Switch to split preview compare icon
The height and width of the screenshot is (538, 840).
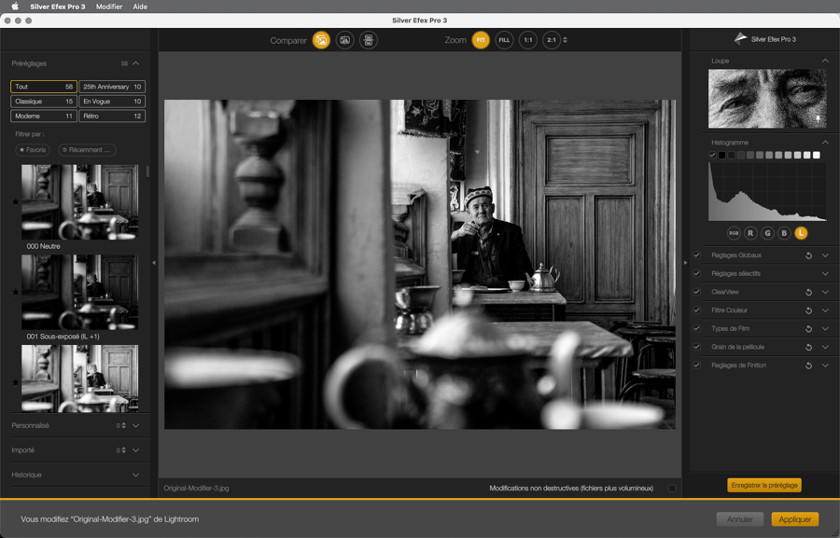[x=345, y=40]
